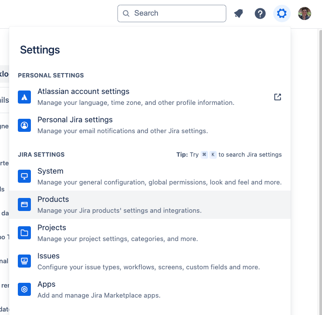Open the user profile avatar
Image resolution: width=322 pixels, height=315 pixels.
305,13
